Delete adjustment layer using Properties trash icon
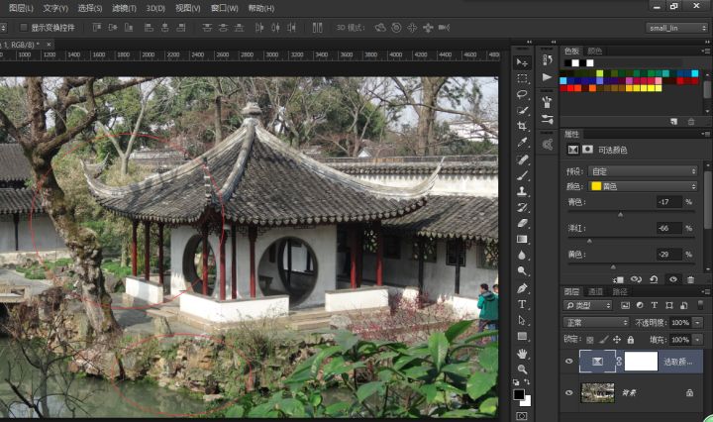This screenshot has height=422, width=713. click(691, 279)
